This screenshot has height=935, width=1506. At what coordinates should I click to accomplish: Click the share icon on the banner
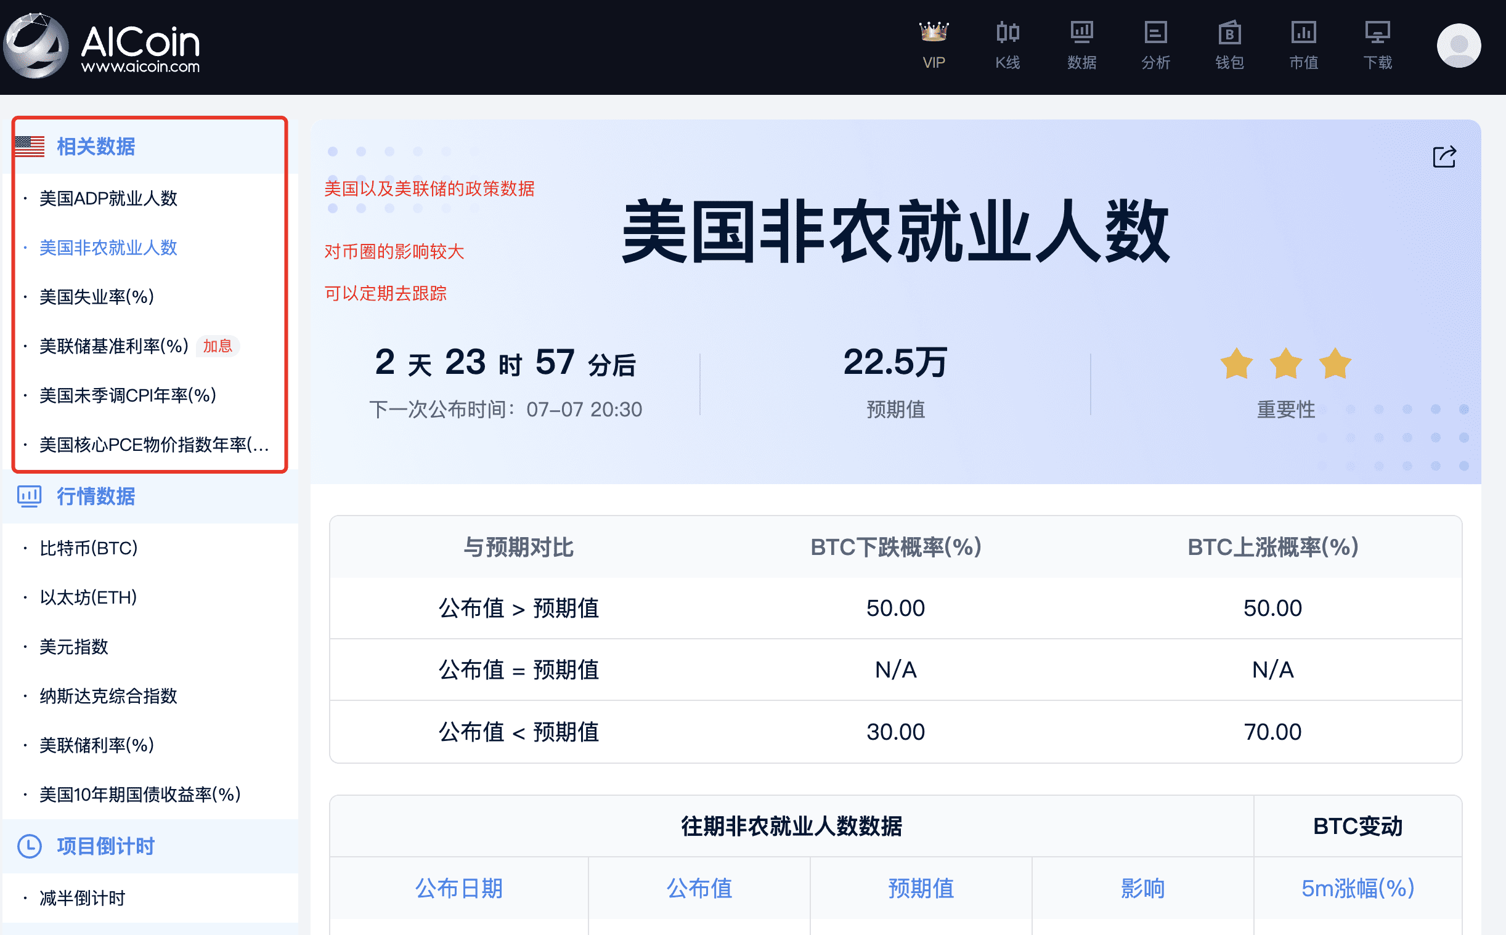[1444, 156]
